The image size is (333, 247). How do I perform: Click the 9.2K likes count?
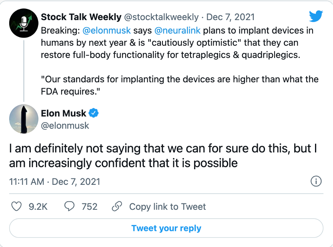38,207
